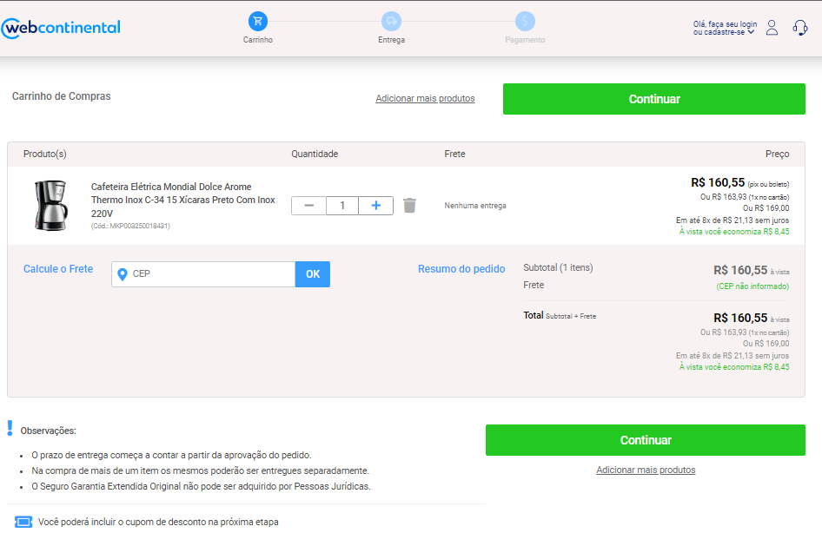Click the Entrega step label

391,40
